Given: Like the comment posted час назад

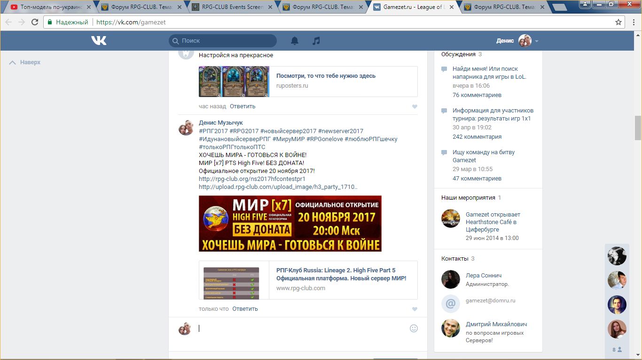Looking at the screenshot, I should [415, 107].
